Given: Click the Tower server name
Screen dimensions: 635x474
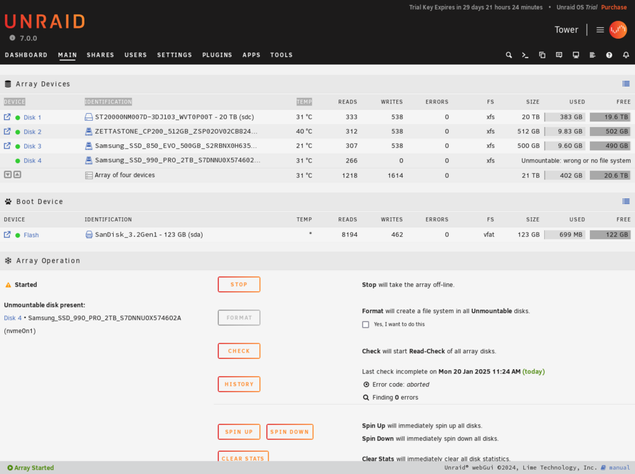Looking at the screenshot, I should 566,30.
